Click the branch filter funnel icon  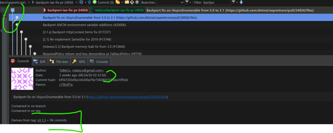pos(187,2)
